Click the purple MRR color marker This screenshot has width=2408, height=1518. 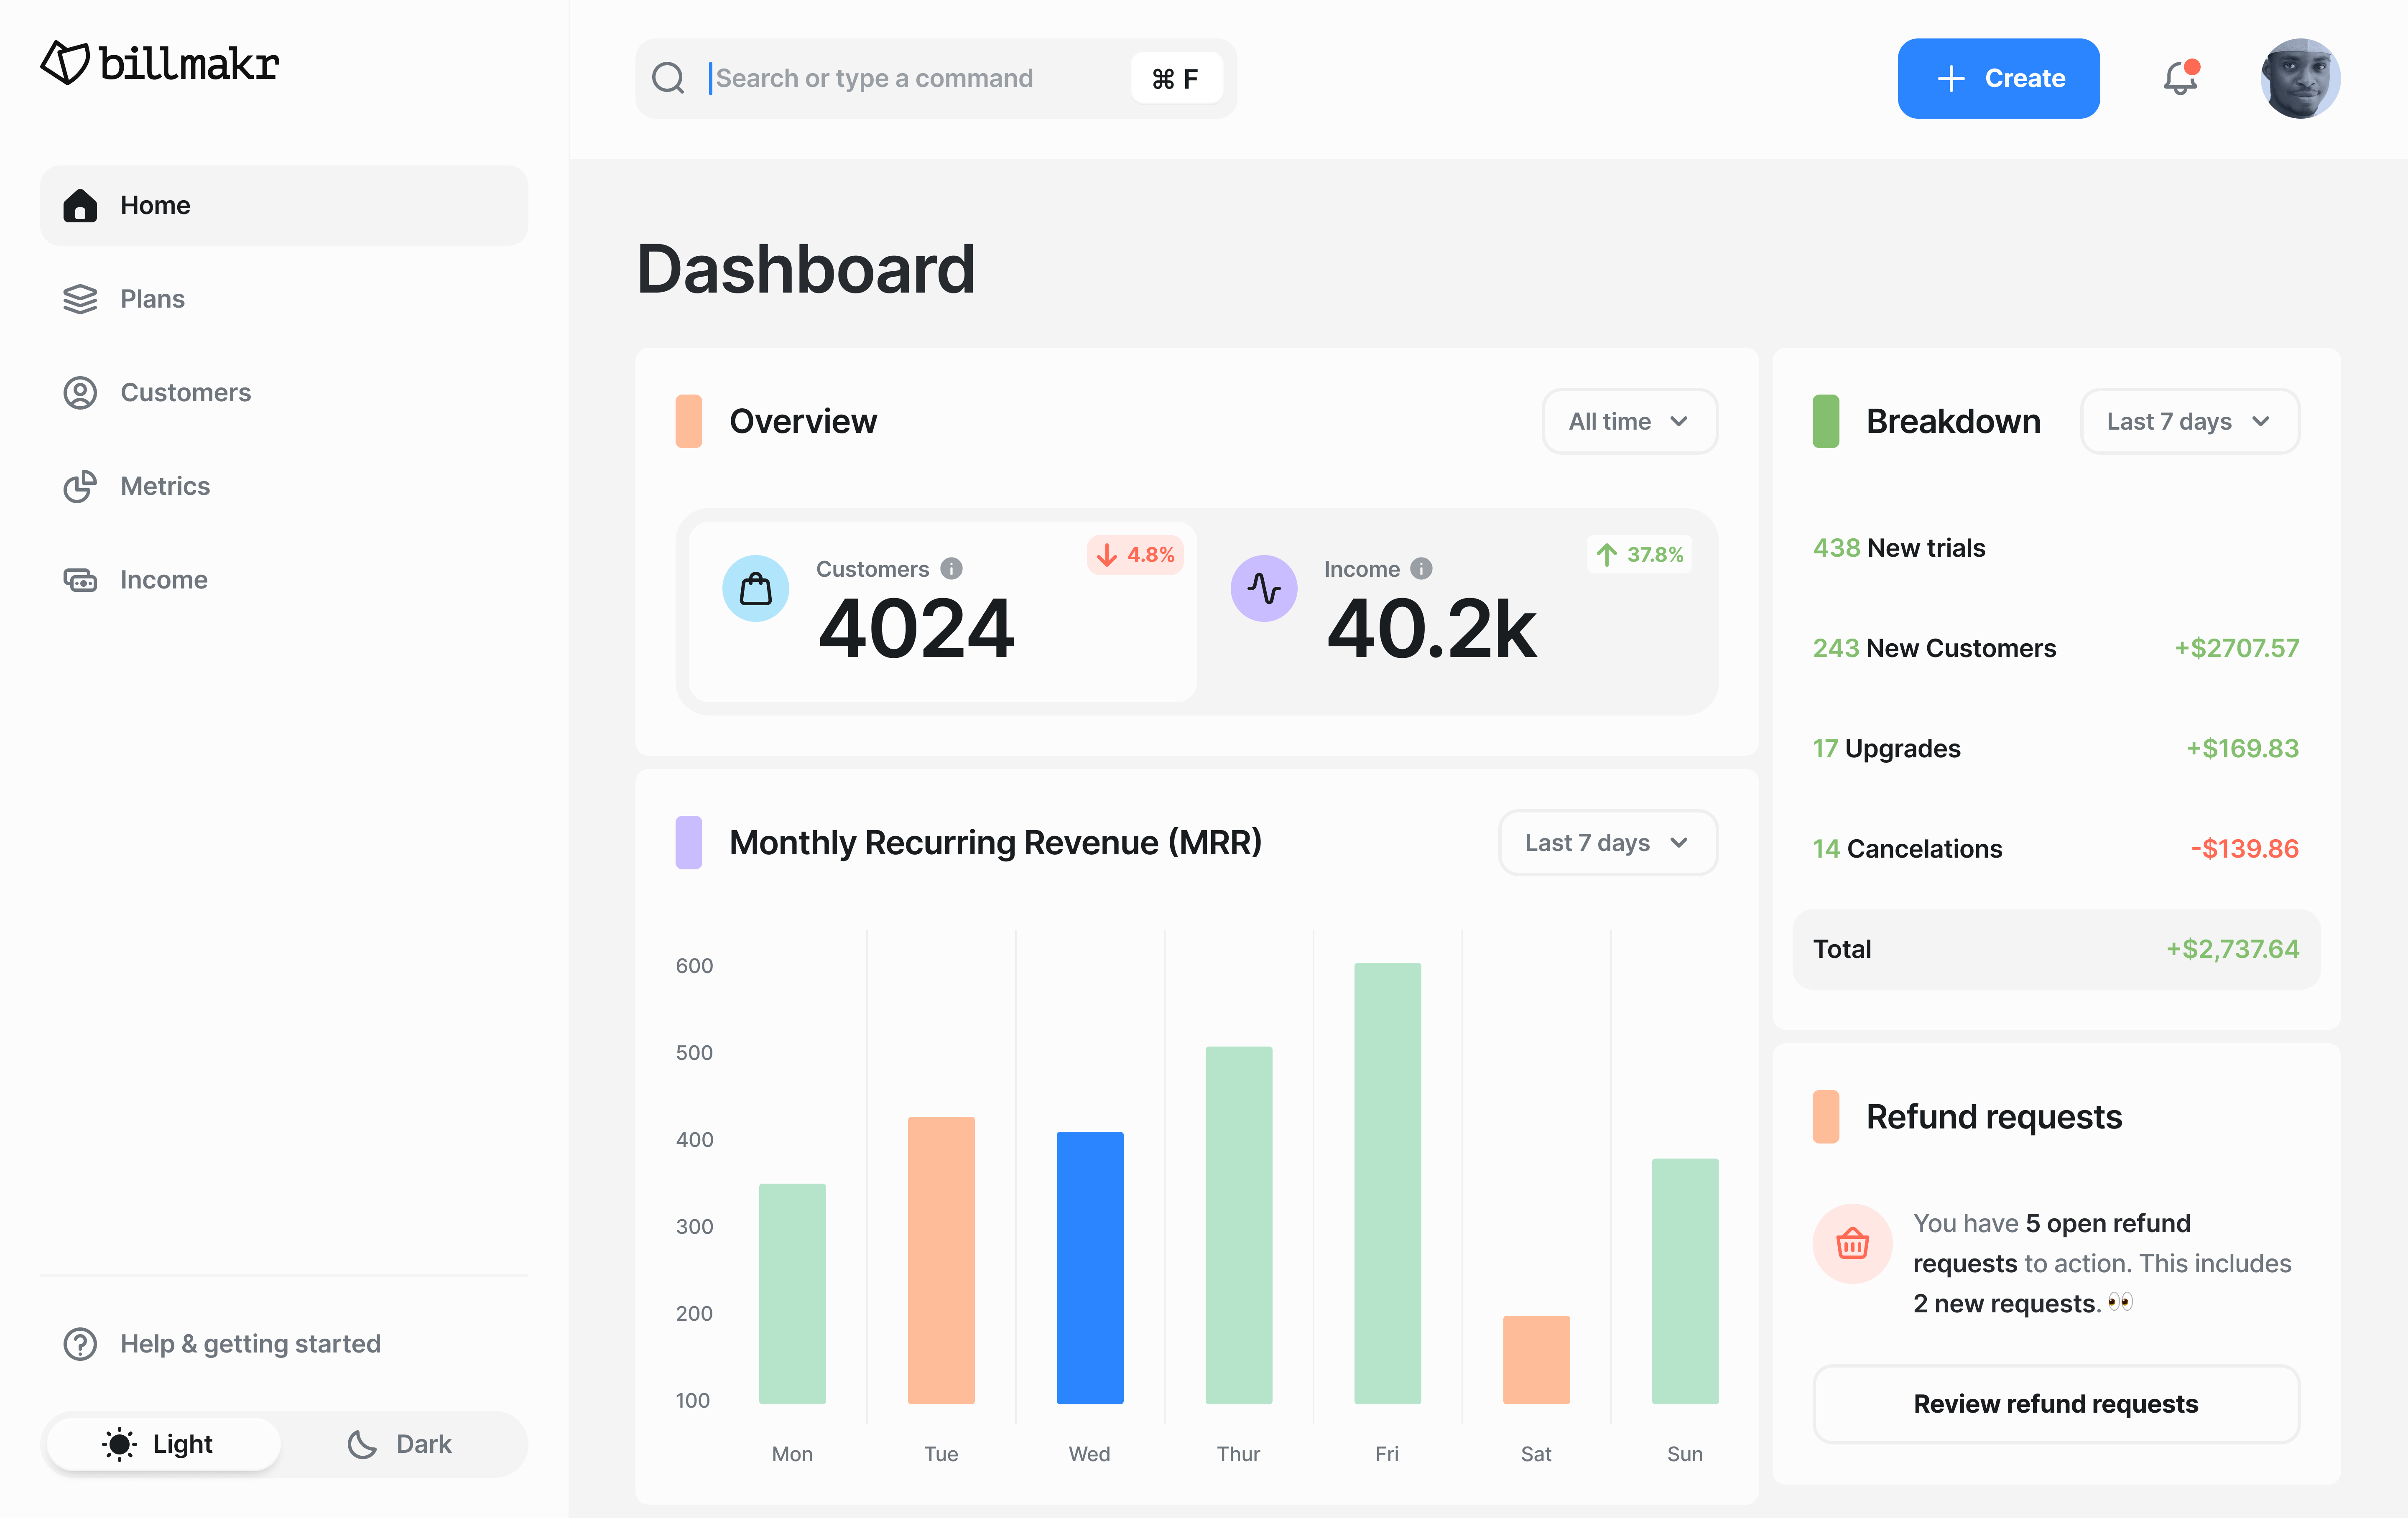689,842
